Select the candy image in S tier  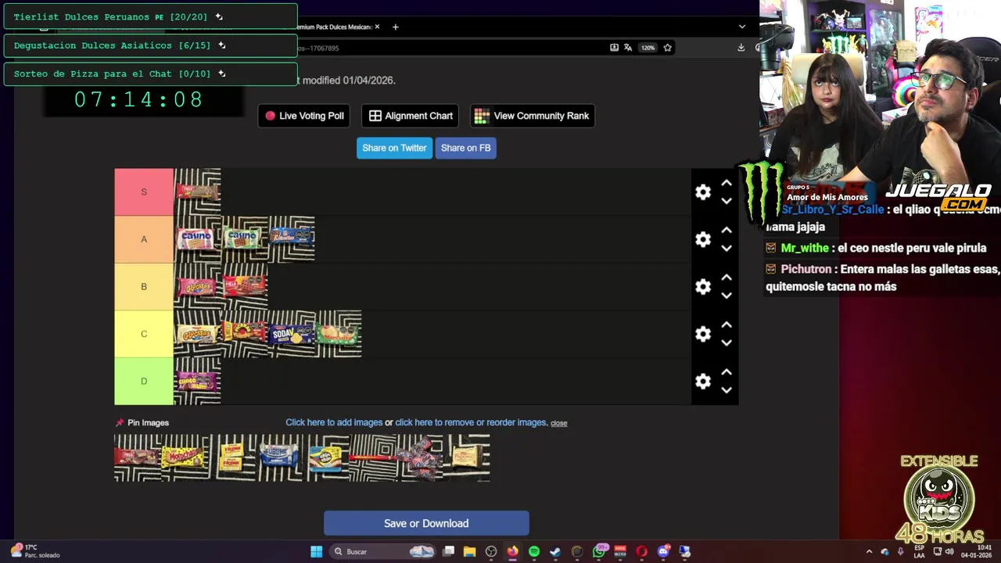click(x=197, y=192)
